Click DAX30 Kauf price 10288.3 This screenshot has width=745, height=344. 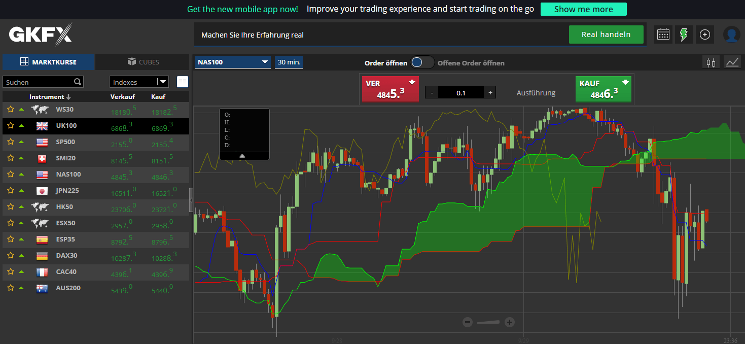pyautogui.click(x=164, y=256)
